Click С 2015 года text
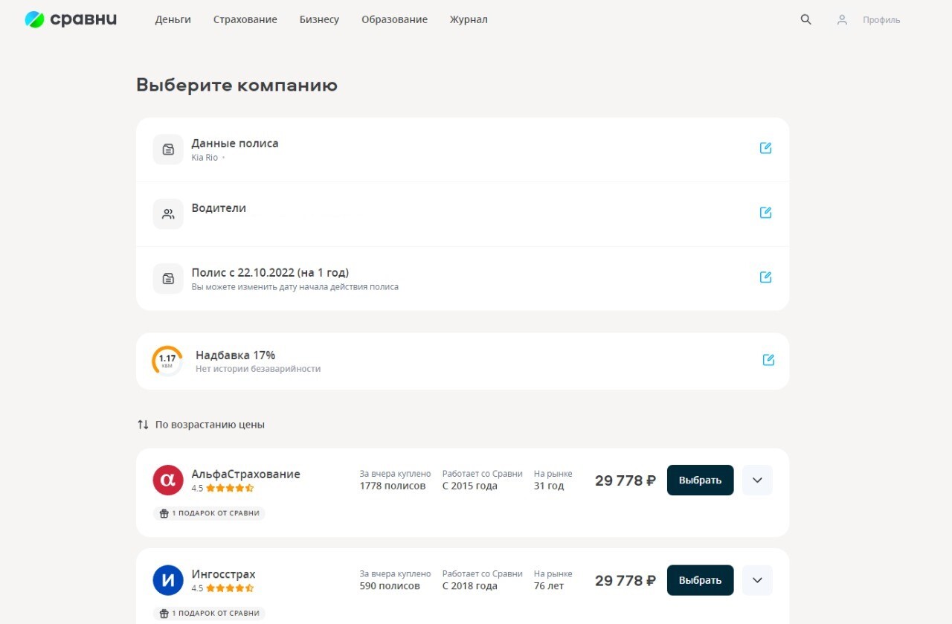Image resolution: width=952 pixels, height=624 pixels. coord(469,486)
